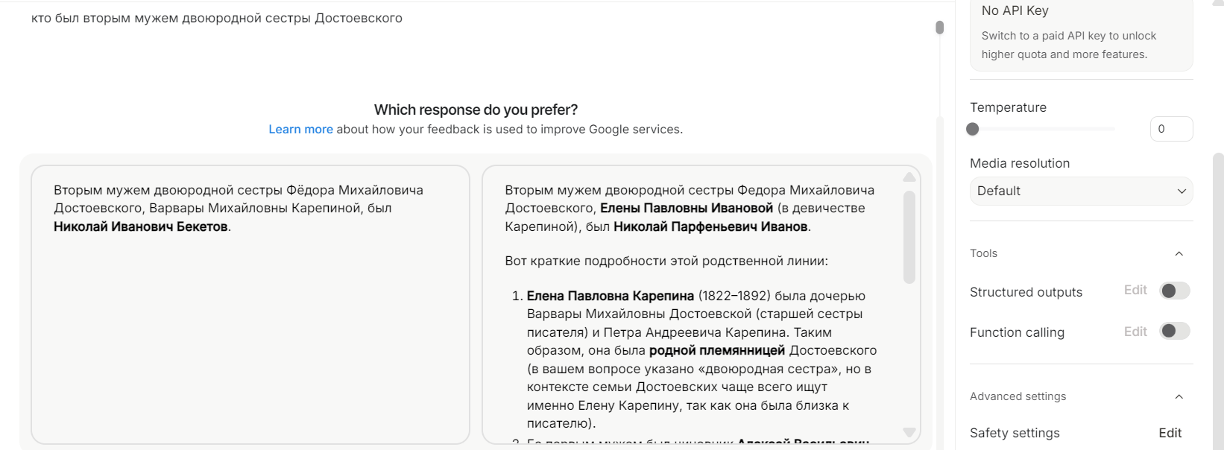Click scroll down arrow in right response
The image size is (1224, 450).
coord(909,432)
